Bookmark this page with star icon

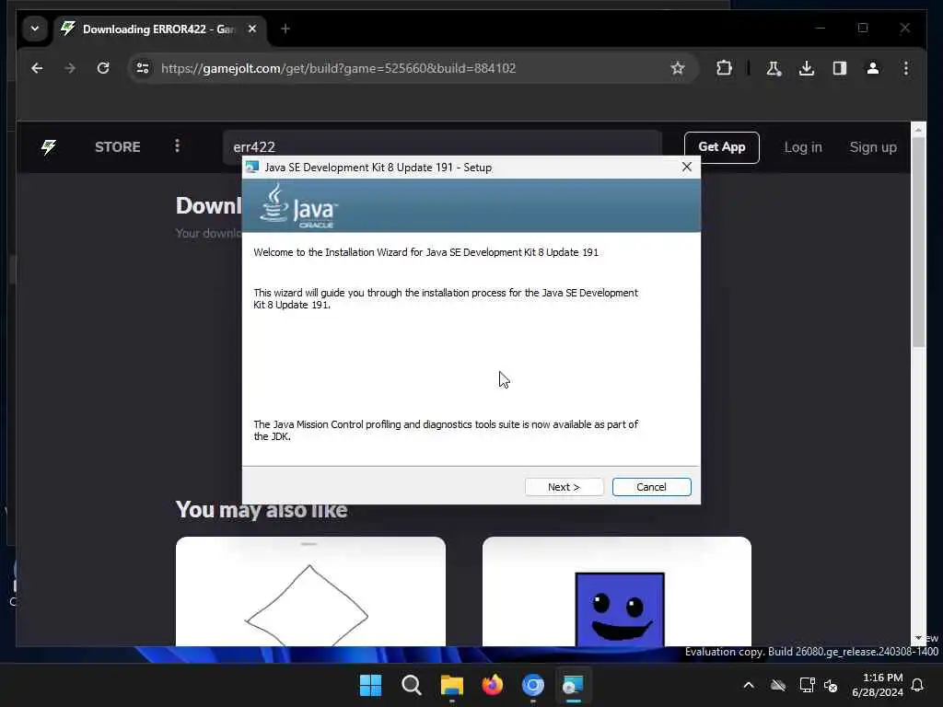click(x=678, y=68)
